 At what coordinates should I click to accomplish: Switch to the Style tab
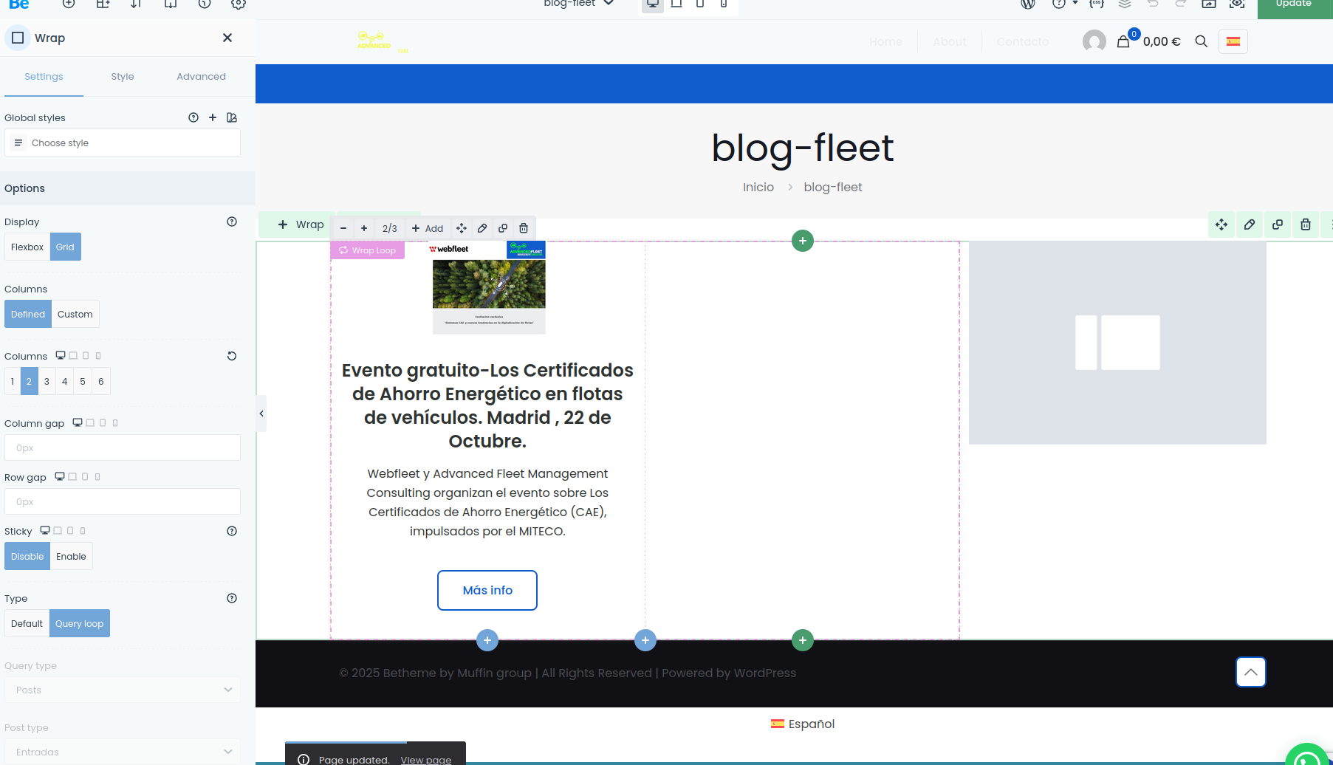123,77
